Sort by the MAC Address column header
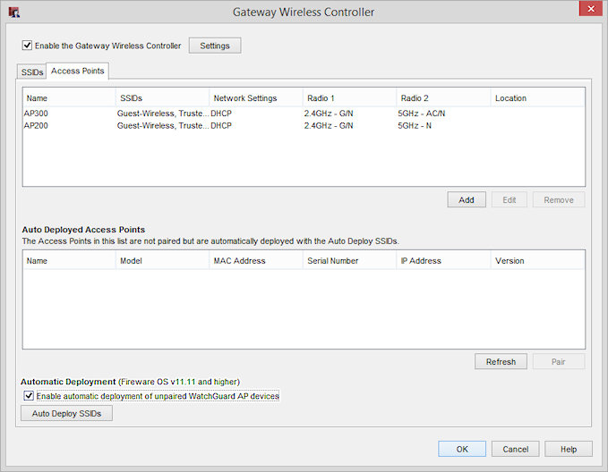This screenshot has width=608, height=472. tap(255, 261)
